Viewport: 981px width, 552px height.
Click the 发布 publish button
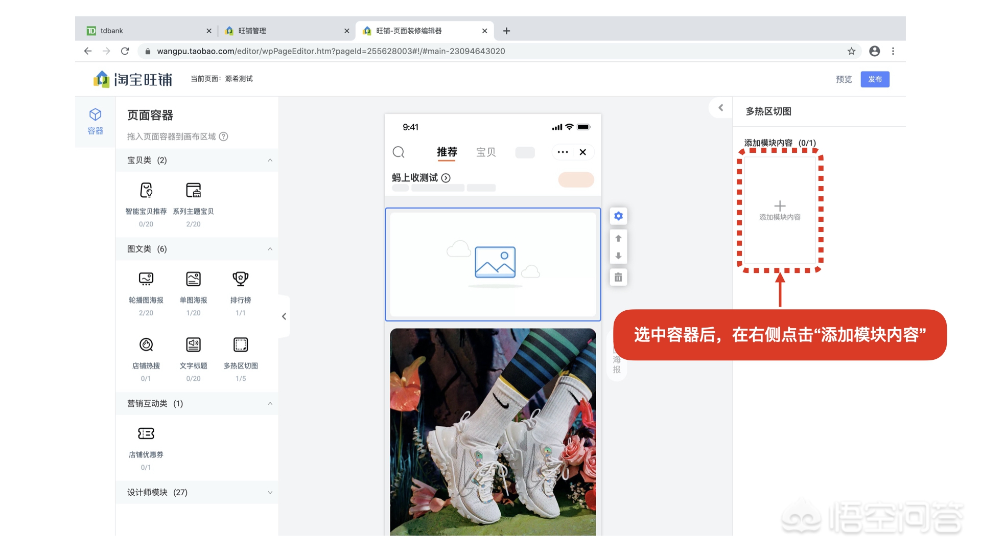875,79
